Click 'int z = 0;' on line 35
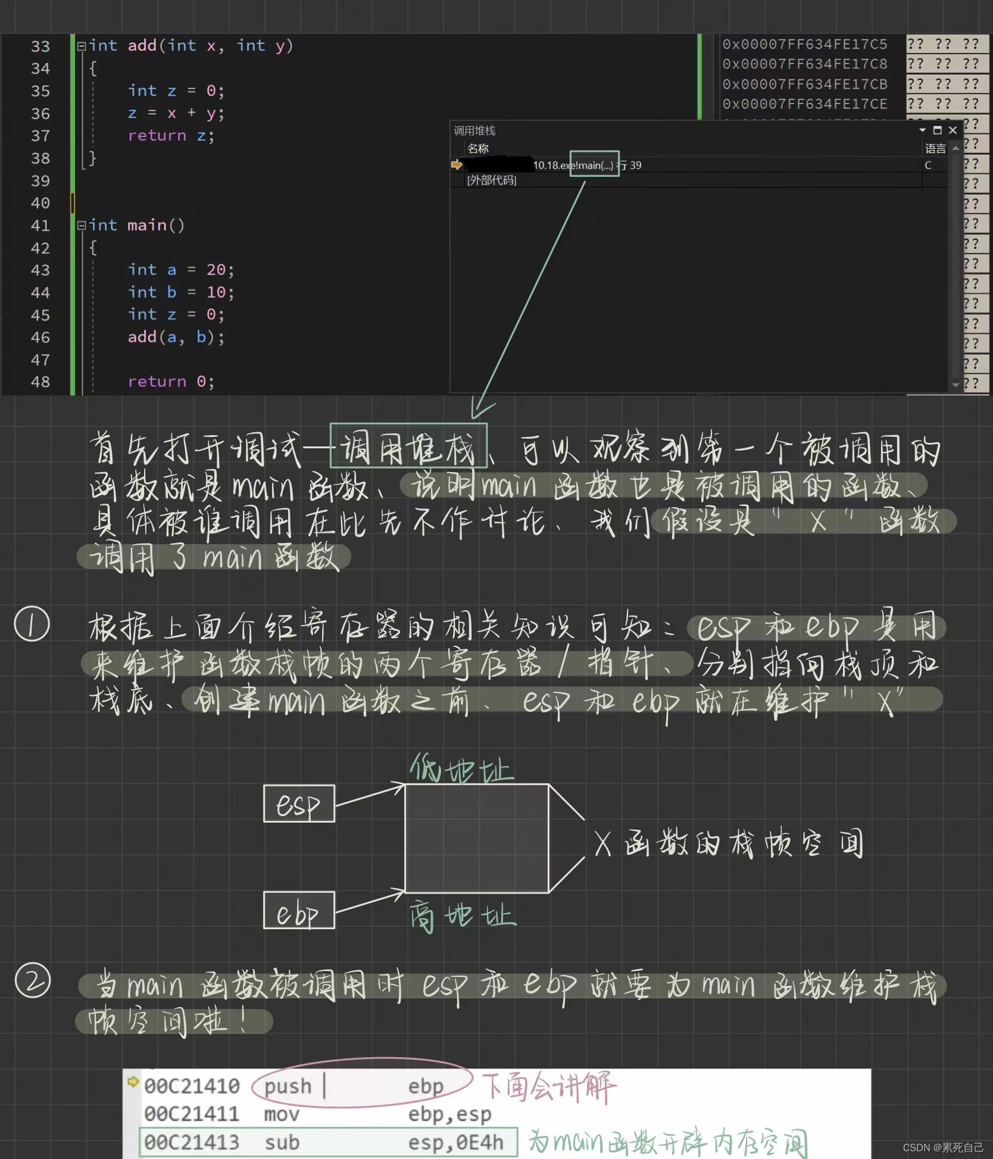Screen dimensions: 993x1159 (x=176, y=90)
